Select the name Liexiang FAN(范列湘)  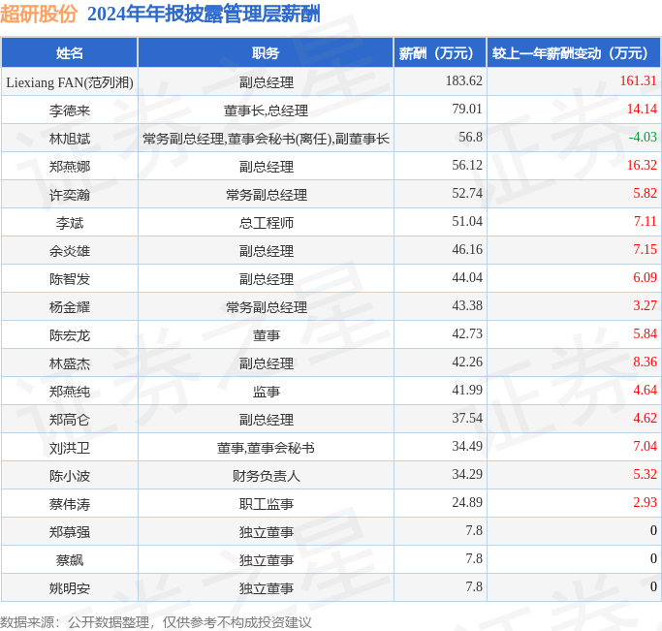(70, 82)
